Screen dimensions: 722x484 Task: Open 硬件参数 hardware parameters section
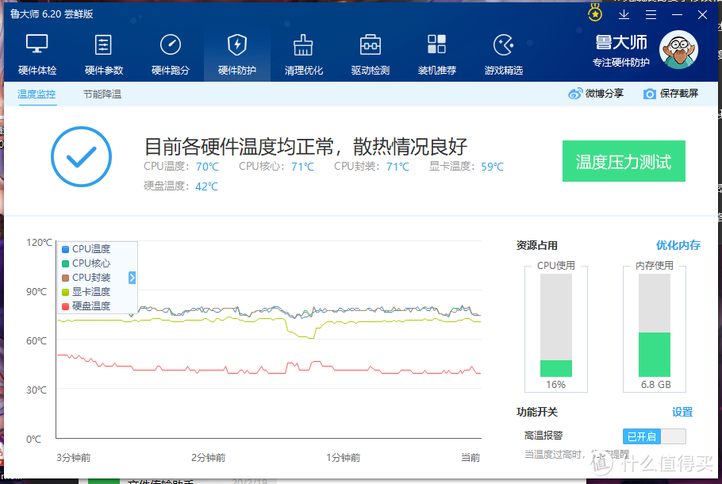click(104, 55)
